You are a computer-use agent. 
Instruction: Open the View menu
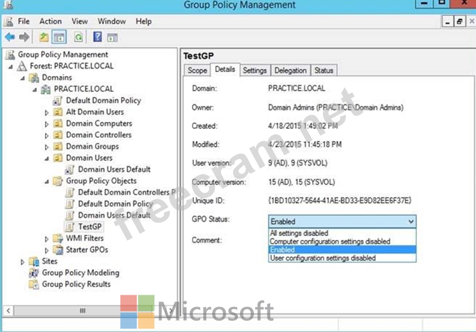click(x=79, y=22)
